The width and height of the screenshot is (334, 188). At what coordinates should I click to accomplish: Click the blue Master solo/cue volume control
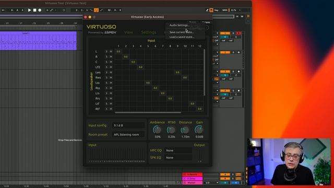click(x=235, y=183)
